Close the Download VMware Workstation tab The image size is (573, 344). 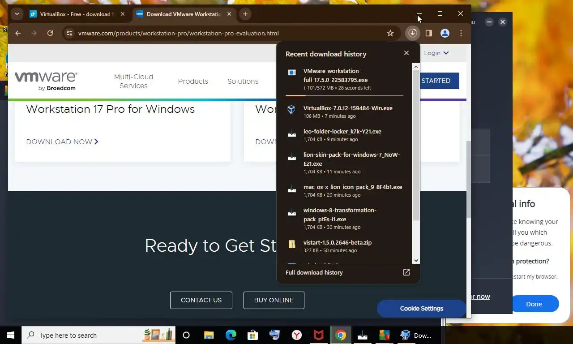pyautogui.click(x=229, y=14)
